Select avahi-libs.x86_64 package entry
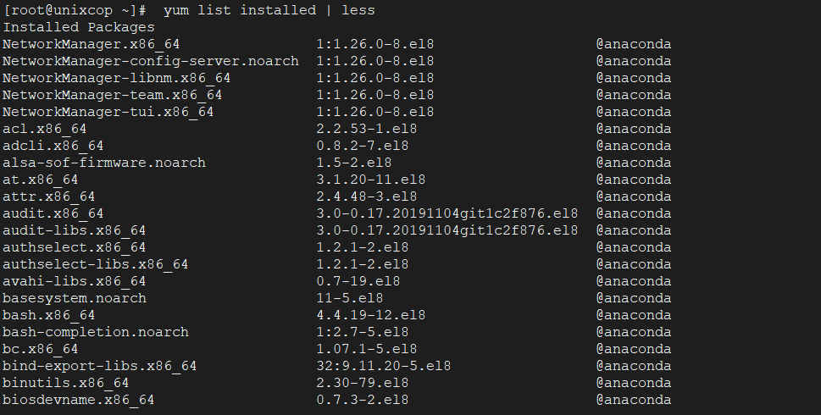The width and height of the screenshot is (821, 415). (x=74, y=281)
